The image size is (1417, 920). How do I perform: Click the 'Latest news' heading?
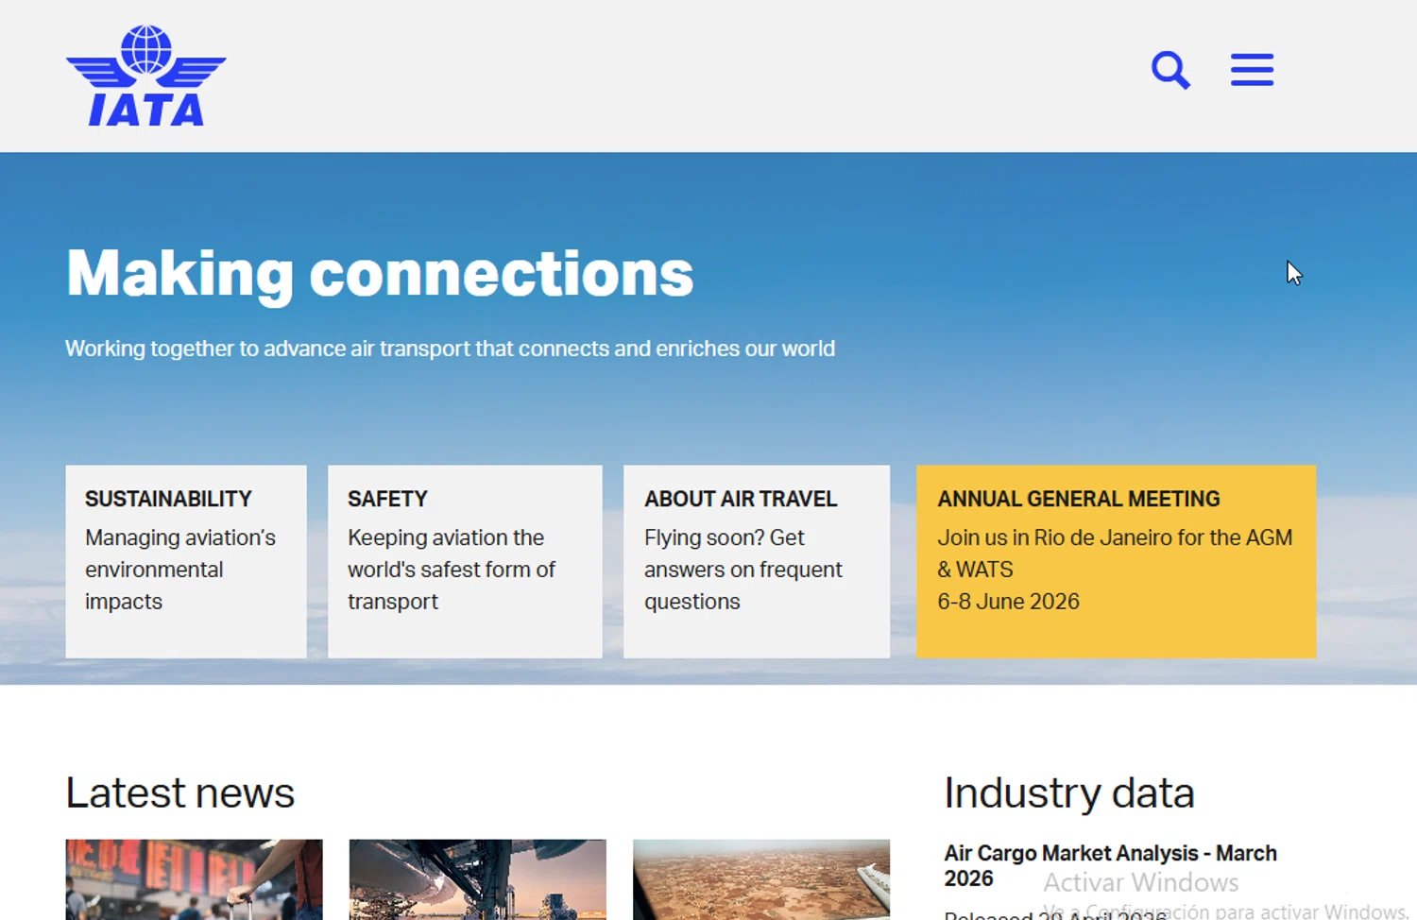coord(180,792)
